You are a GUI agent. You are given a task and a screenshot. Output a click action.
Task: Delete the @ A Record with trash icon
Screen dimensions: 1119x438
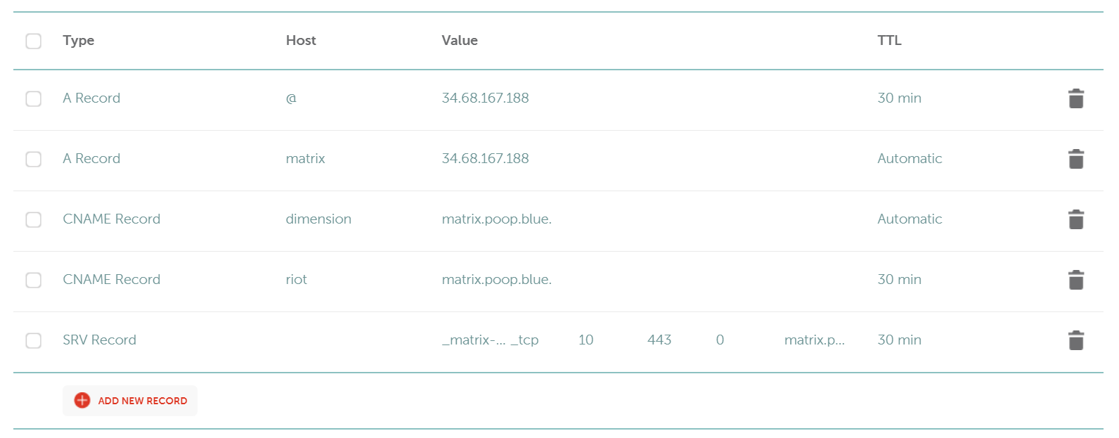(x=1075, y=98)
